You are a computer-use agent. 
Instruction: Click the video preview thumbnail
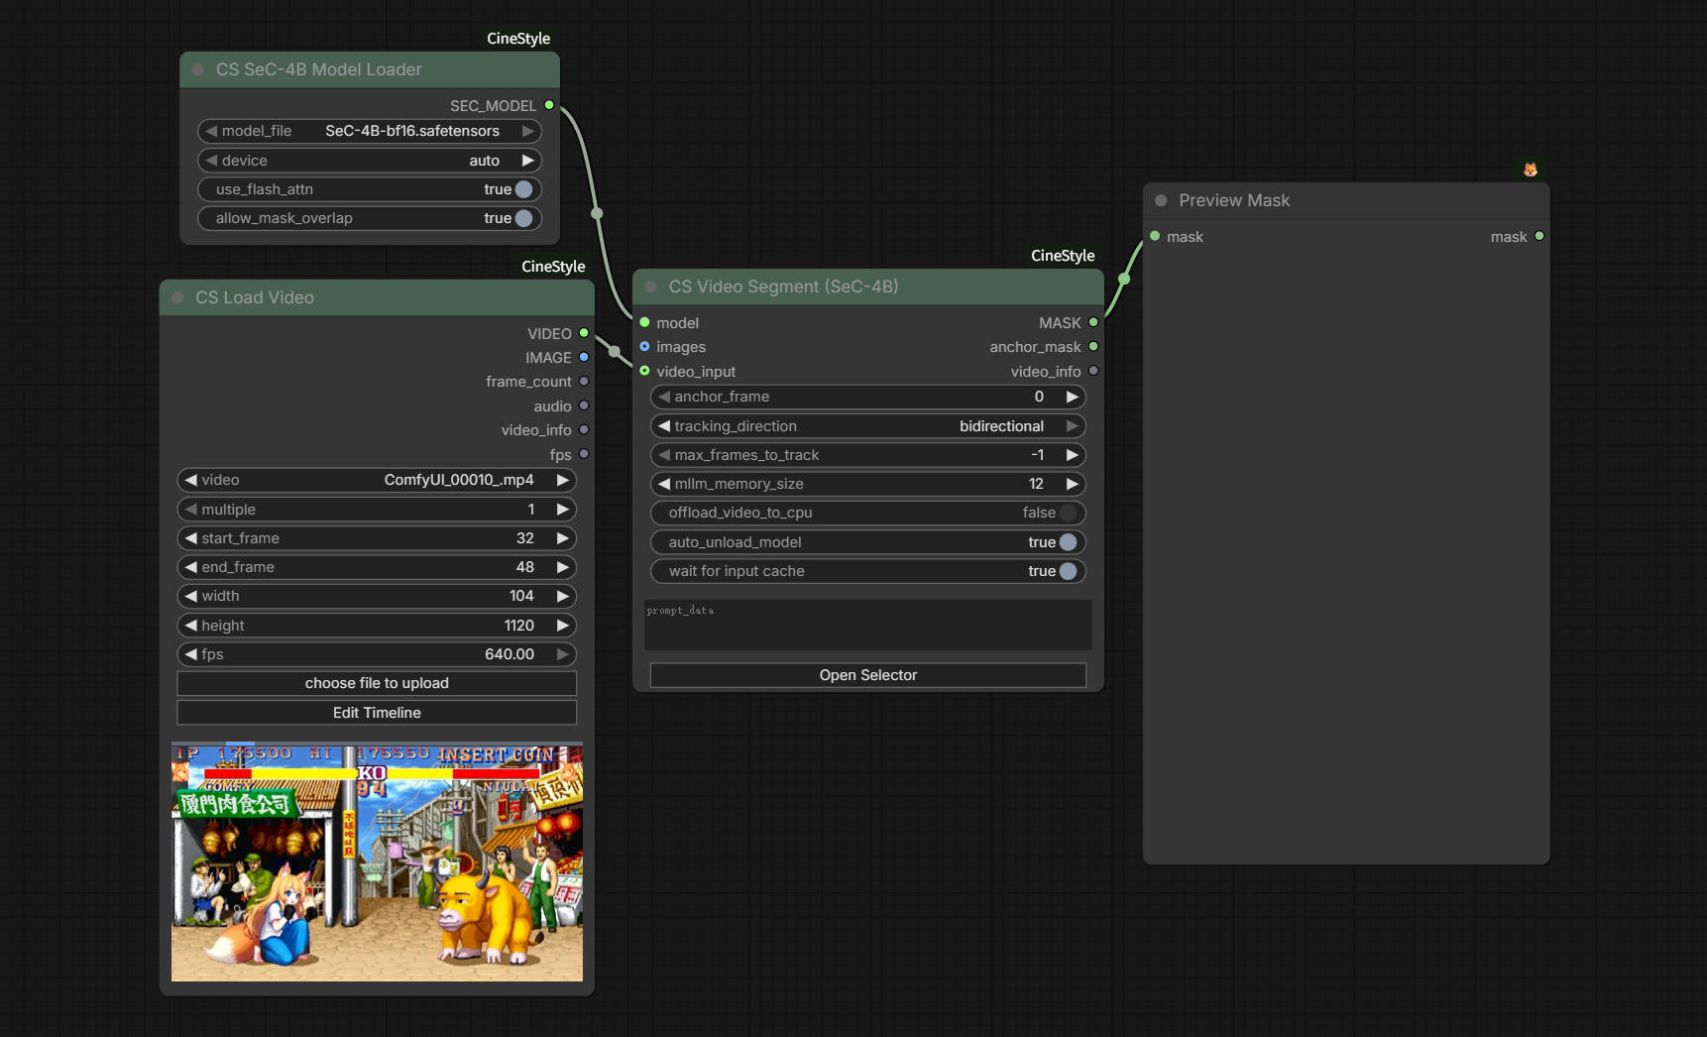(x=377, y=863)
